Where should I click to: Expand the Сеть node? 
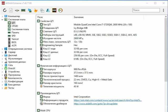point(2,65)
